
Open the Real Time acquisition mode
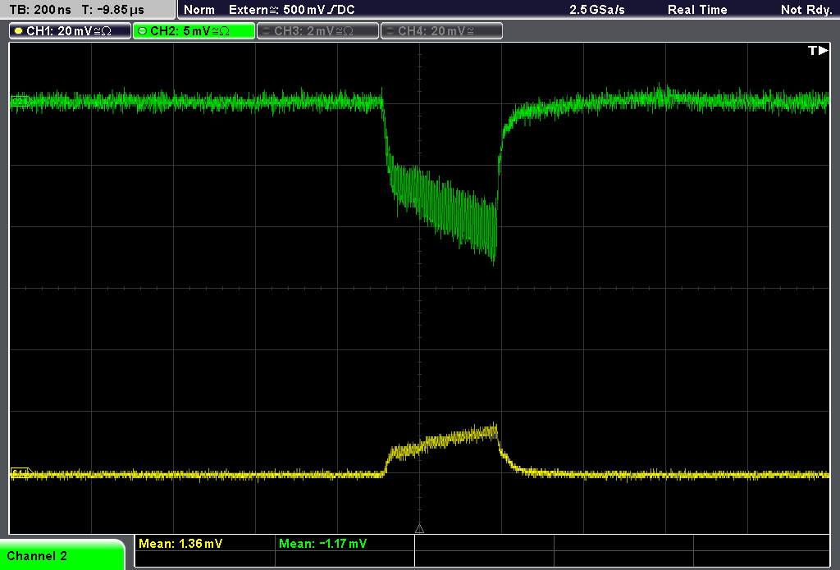[x=697, y=10]
